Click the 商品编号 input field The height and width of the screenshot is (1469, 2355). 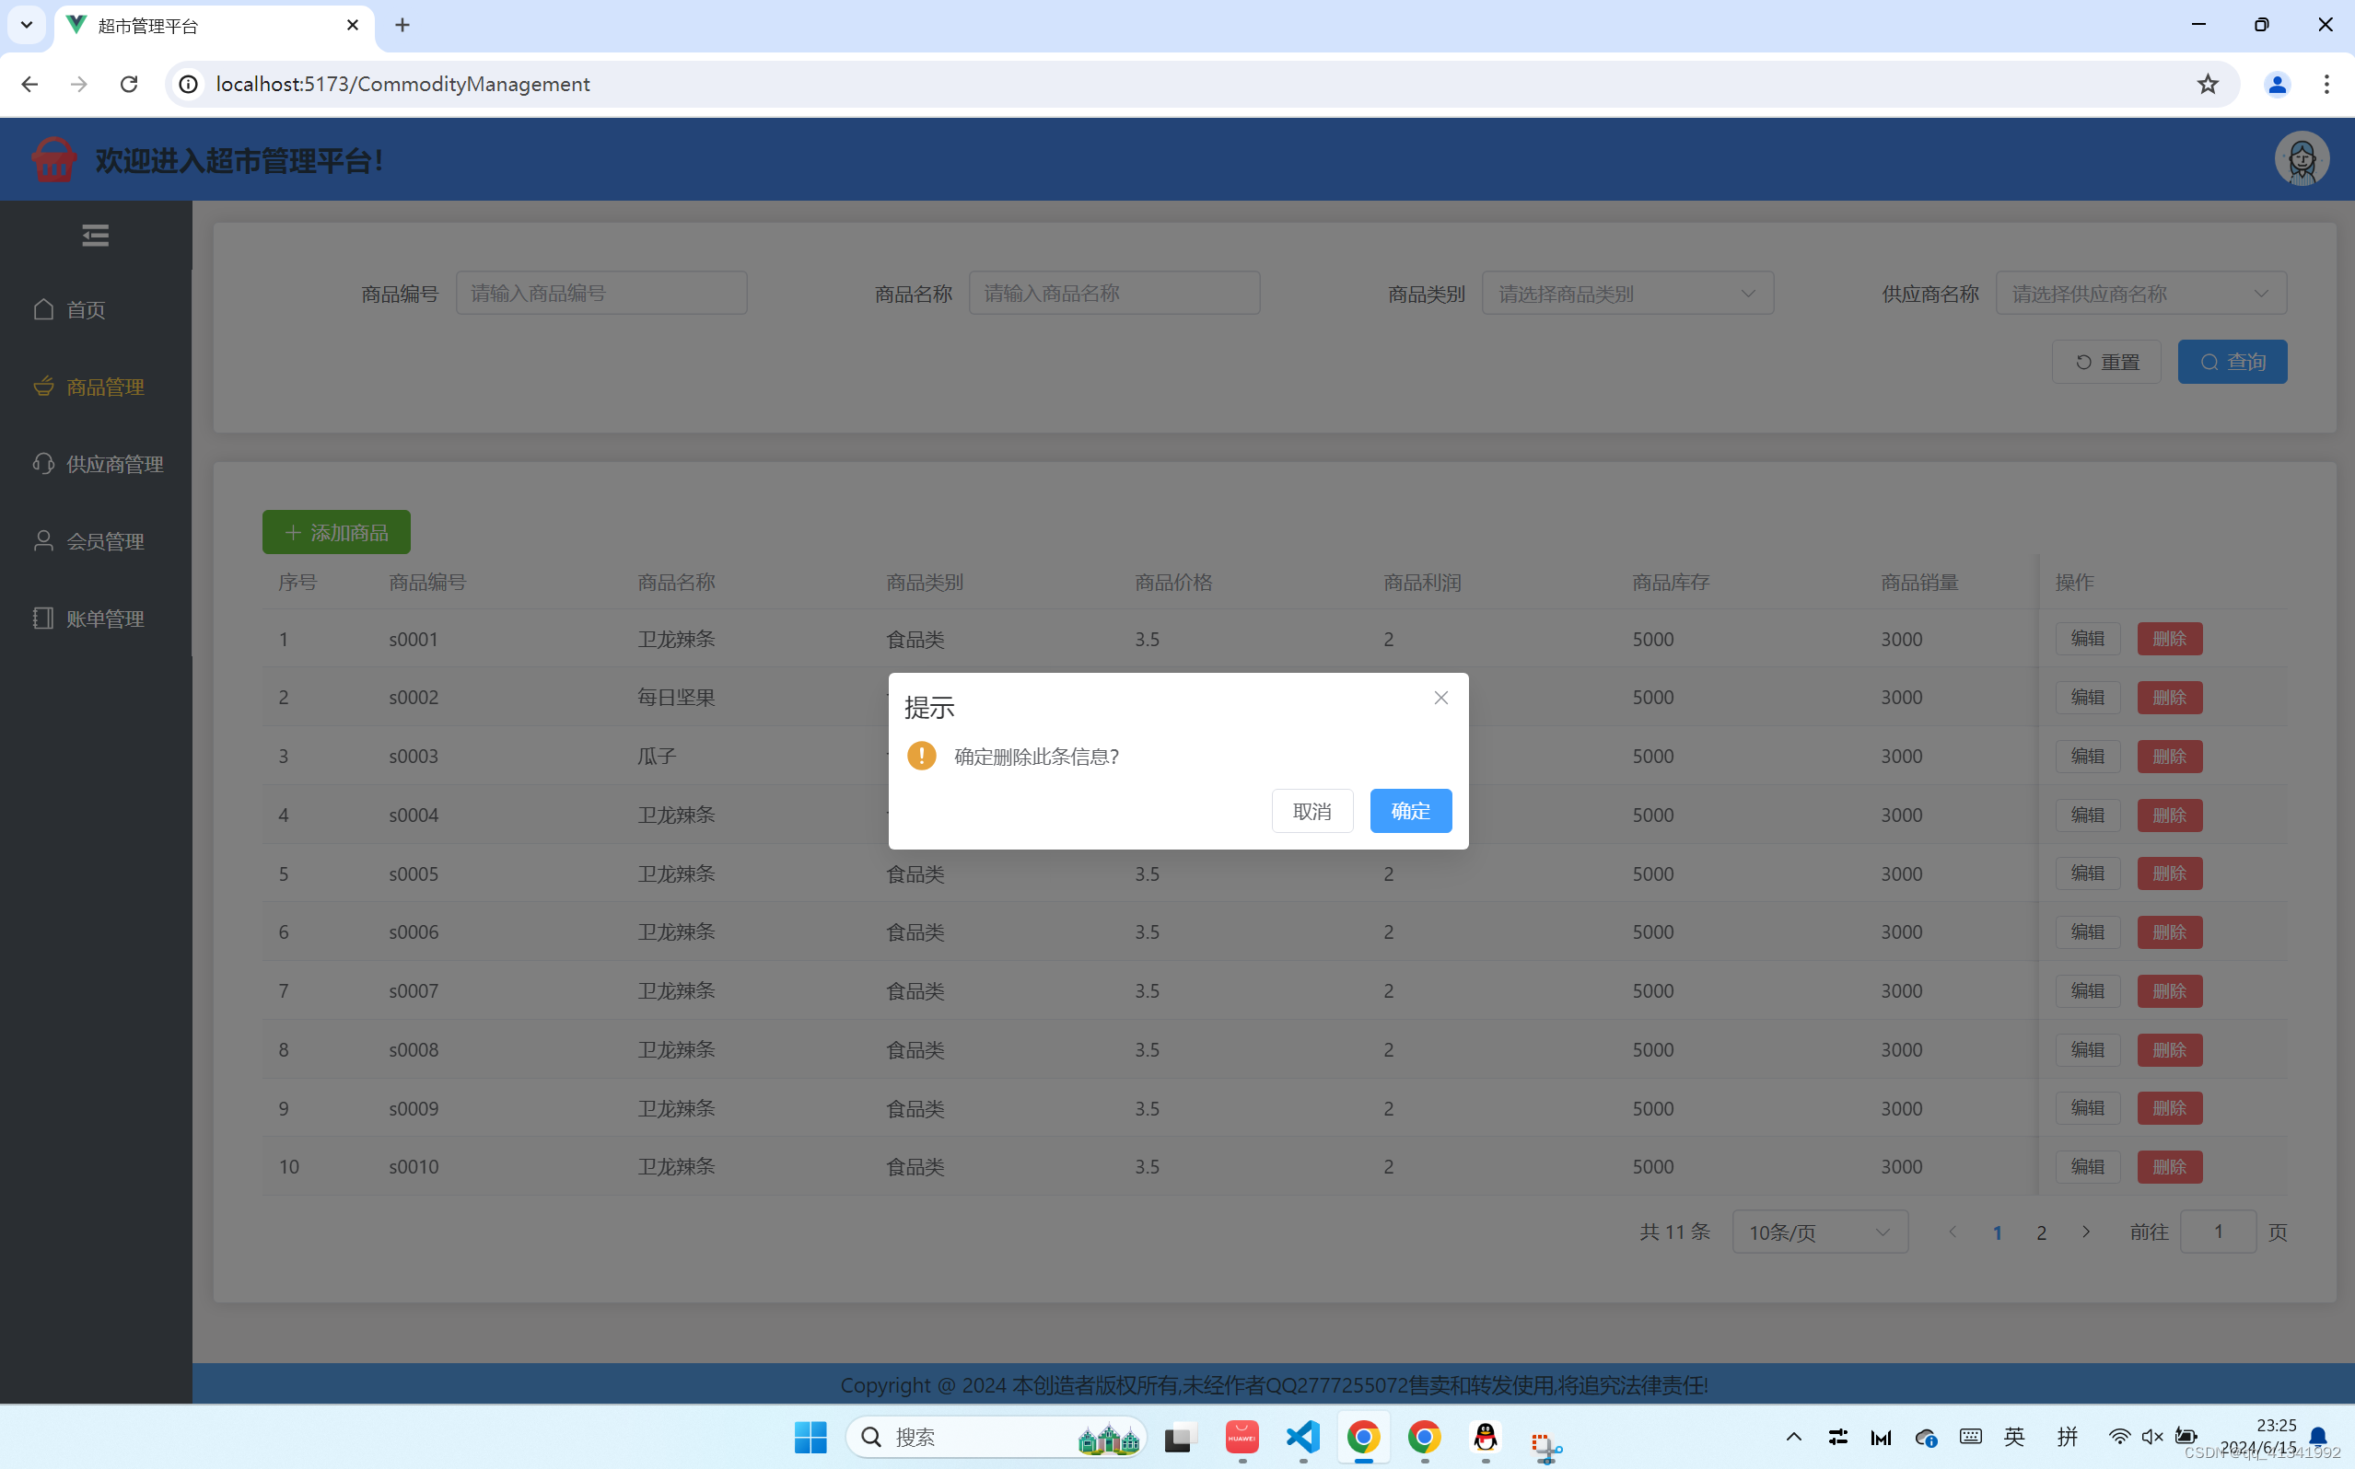click(x=600, y=294)
